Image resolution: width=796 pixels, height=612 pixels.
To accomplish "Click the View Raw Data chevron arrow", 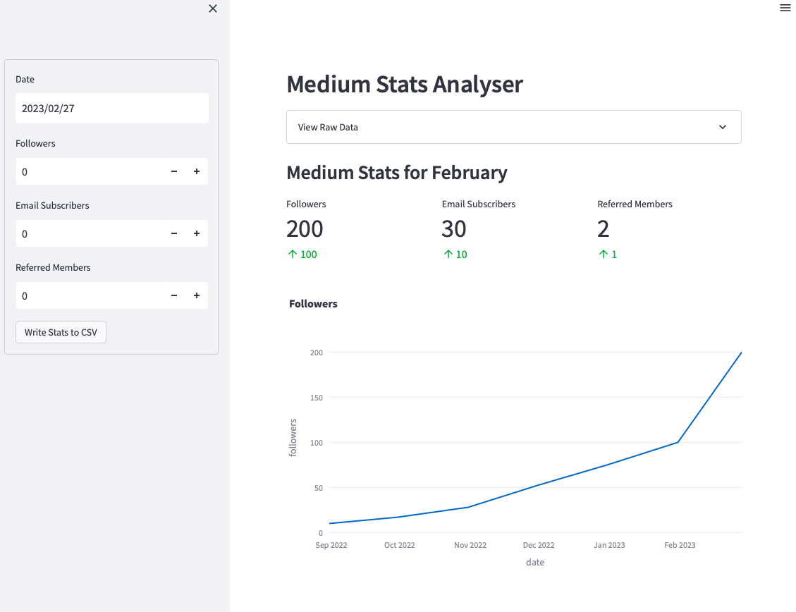I will tap(723, 127).
